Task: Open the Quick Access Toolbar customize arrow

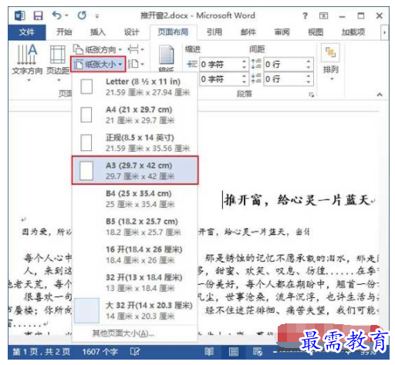Action: coord(97,16)
